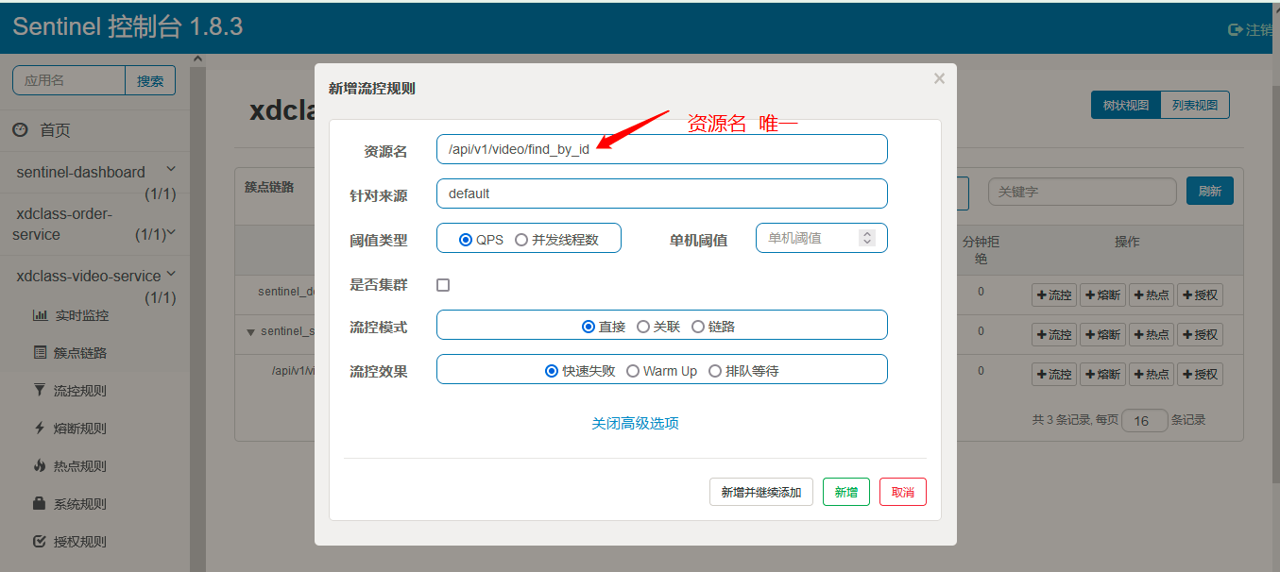This screenshot has width=1280, height=572.
Task: Click the 系统规则 lock icon
Action: [x=40, y=504]
